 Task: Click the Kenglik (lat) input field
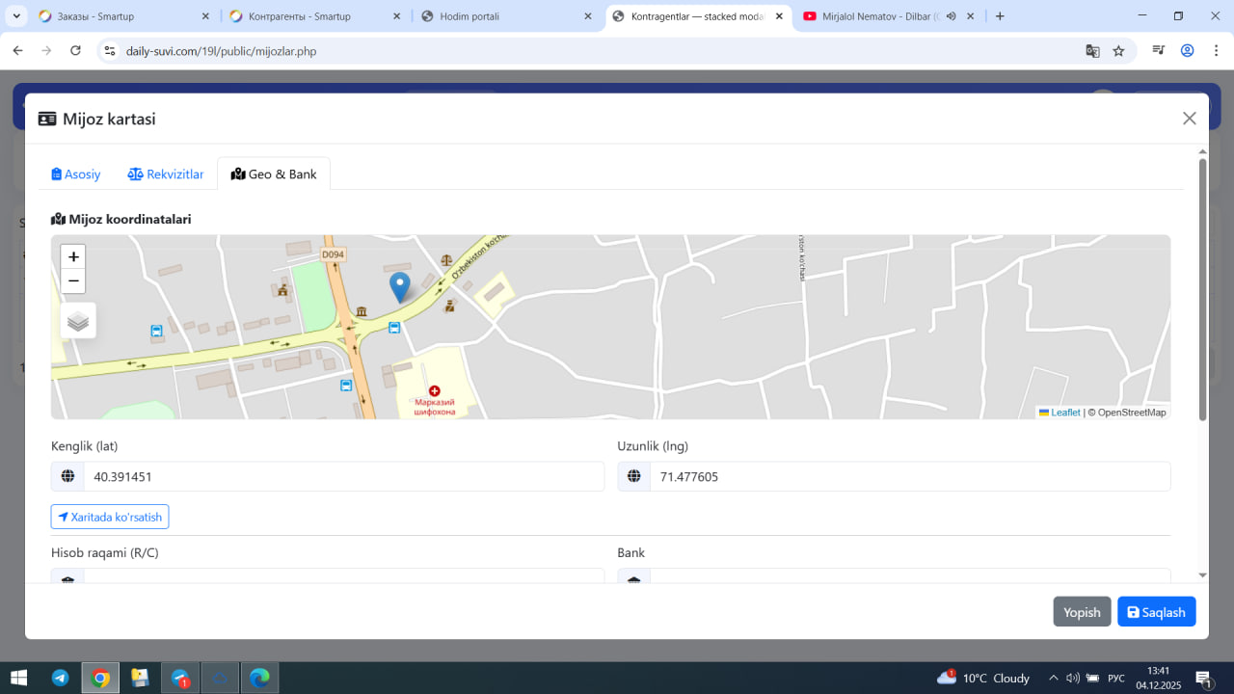343,476
